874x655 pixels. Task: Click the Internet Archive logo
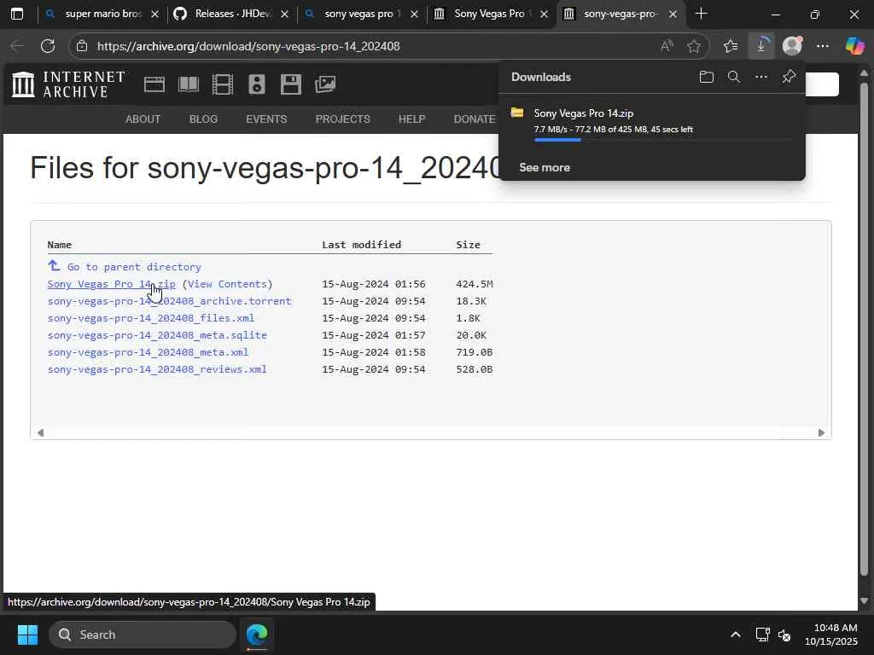coord(68,84)
